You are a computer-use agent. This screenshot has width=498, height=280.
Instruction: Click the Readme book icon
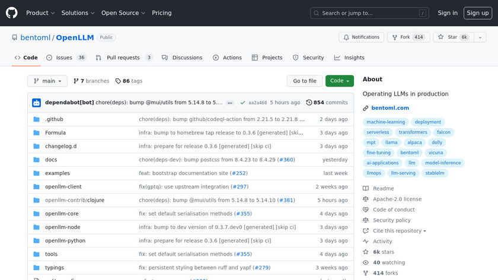(366, 189)
